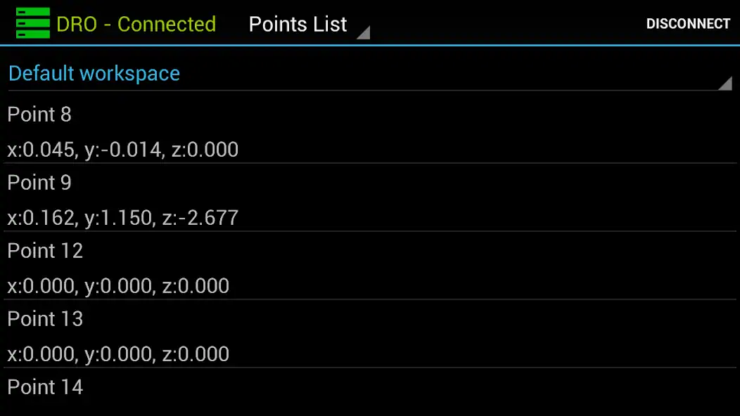Click the small triangle beside Points List
740x416 pixels.
[x=363, y=33]
